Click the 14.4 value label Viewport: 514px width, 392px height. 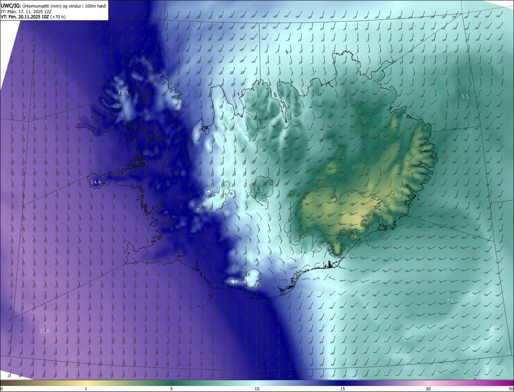tap(96, 182)
